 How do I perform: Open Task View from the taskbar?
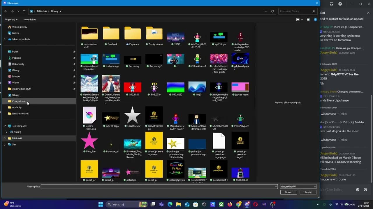(153, 204)
